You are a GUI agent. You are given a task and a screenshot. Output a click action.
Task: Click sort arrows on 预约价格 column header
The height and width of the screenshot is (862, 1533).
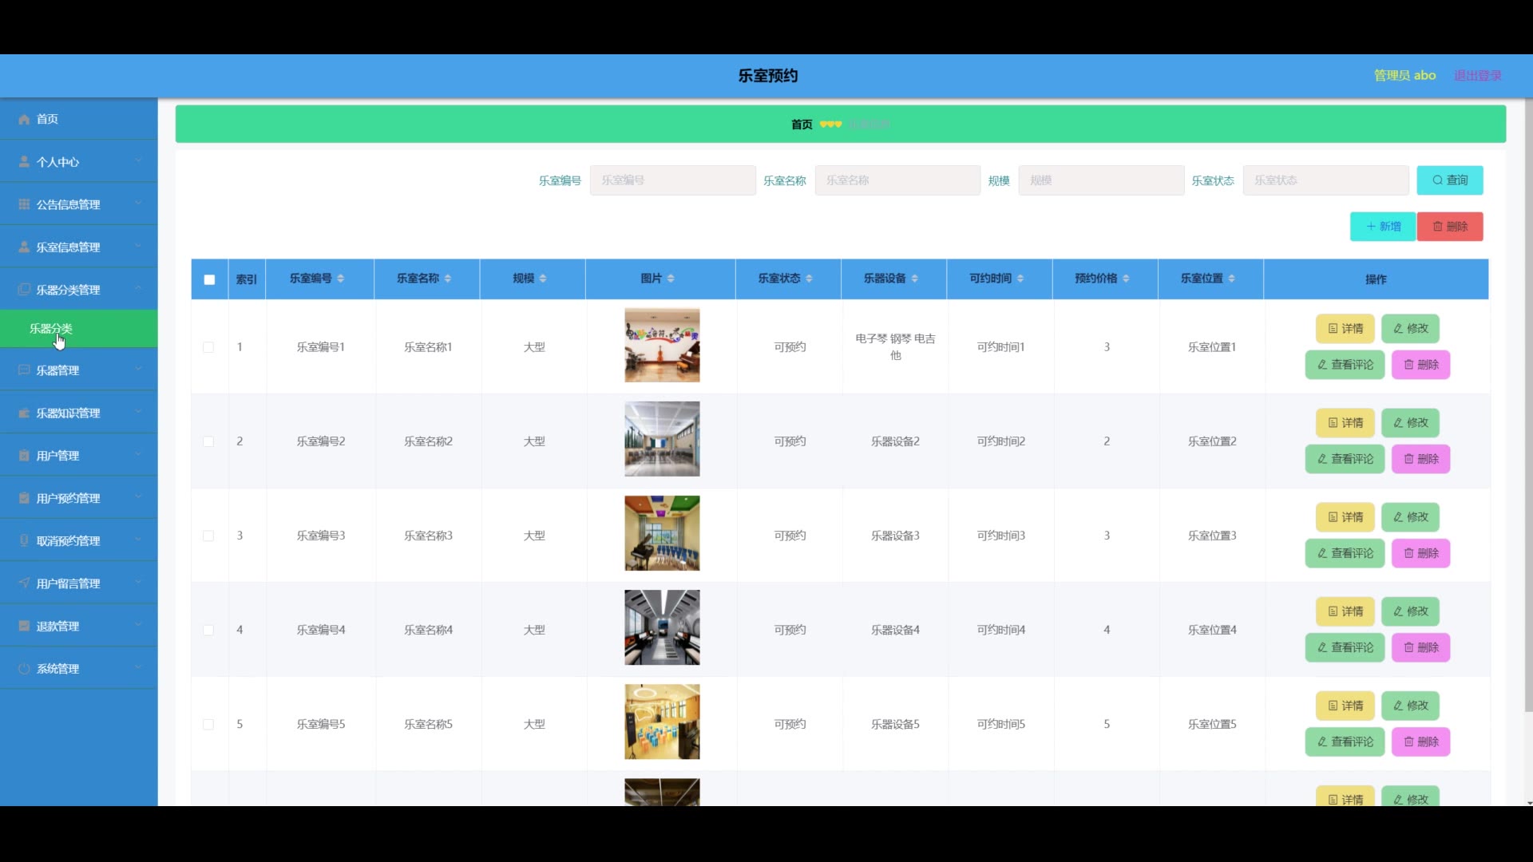pos(1126,279)
